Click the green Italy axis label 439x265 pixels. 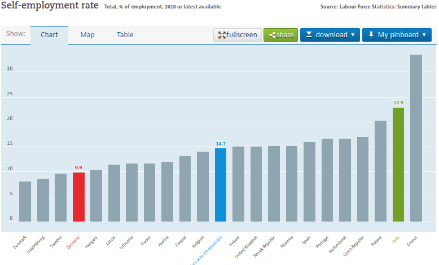[x=396, y=240]
